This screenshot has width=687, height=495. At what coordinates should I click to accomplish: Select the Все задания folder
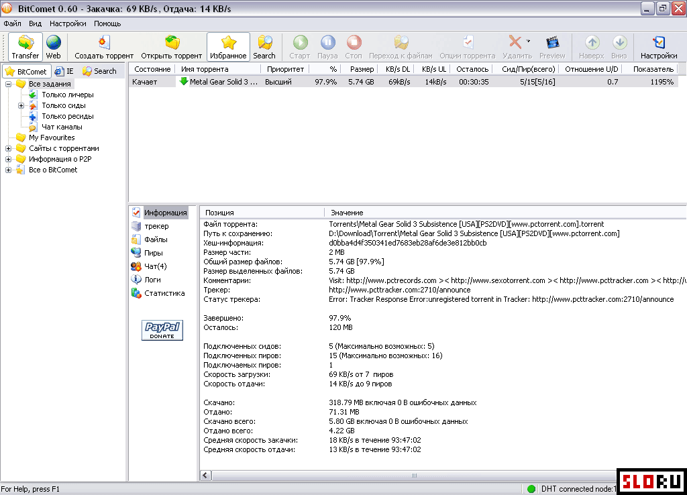(x=50, y=84)
